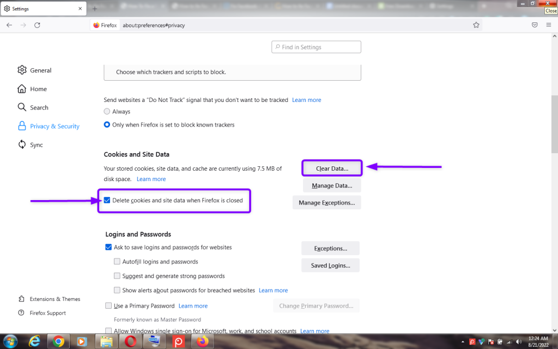Click the Clear Data button
The width and height of the screenshot is (558, 349).
332,169
